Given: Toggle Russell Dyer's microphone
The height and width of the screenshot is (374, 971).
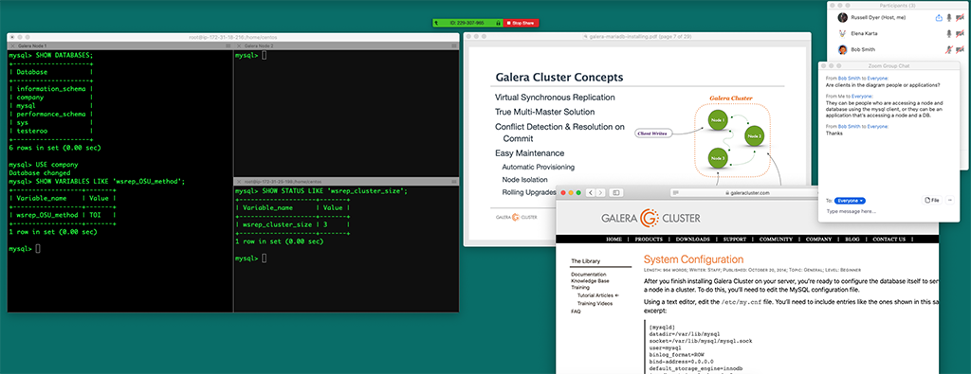Looking at the screenshot, I should click(x=948, y=18).
